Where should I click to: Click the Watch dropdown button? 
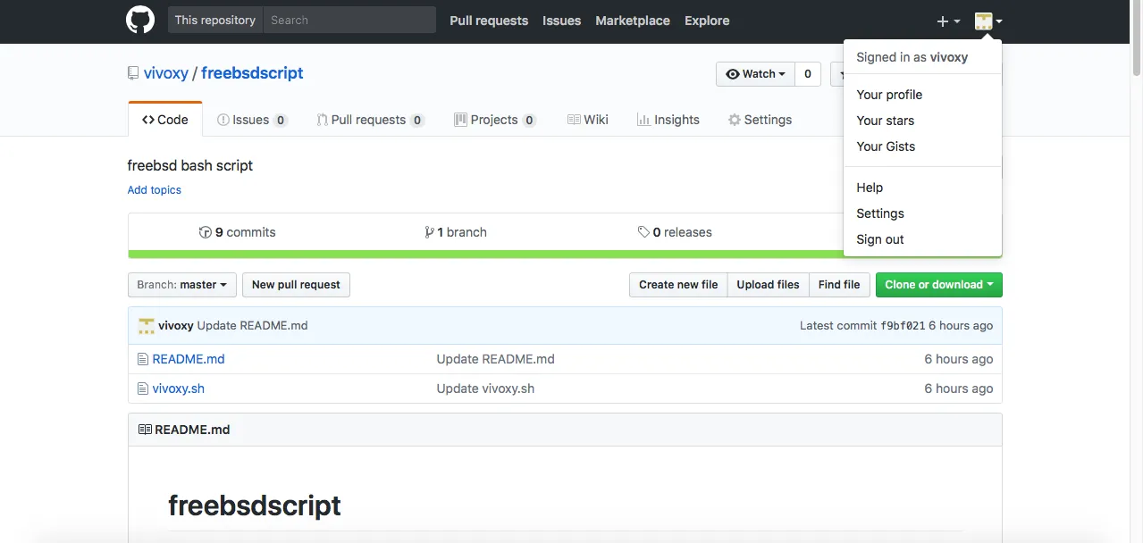pos(755,74)
